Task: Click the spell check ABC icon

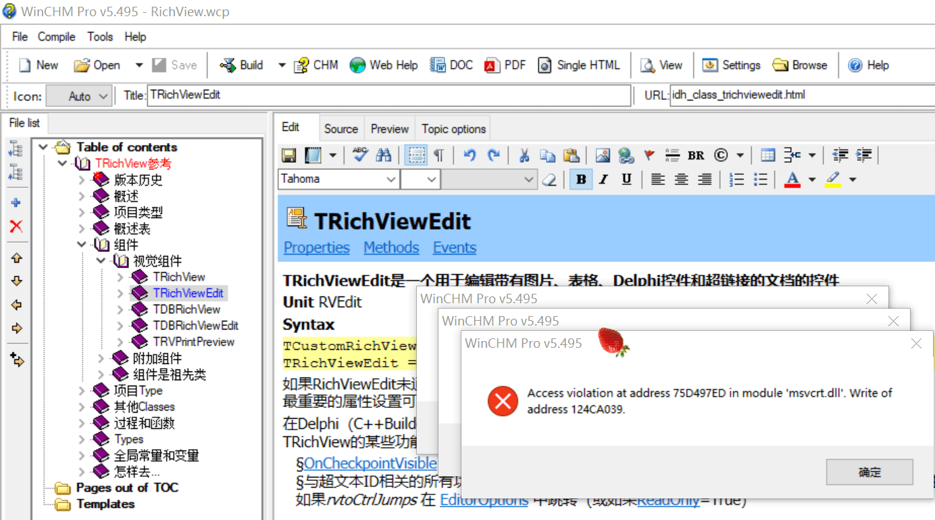Action: click(x=360, y=155)
